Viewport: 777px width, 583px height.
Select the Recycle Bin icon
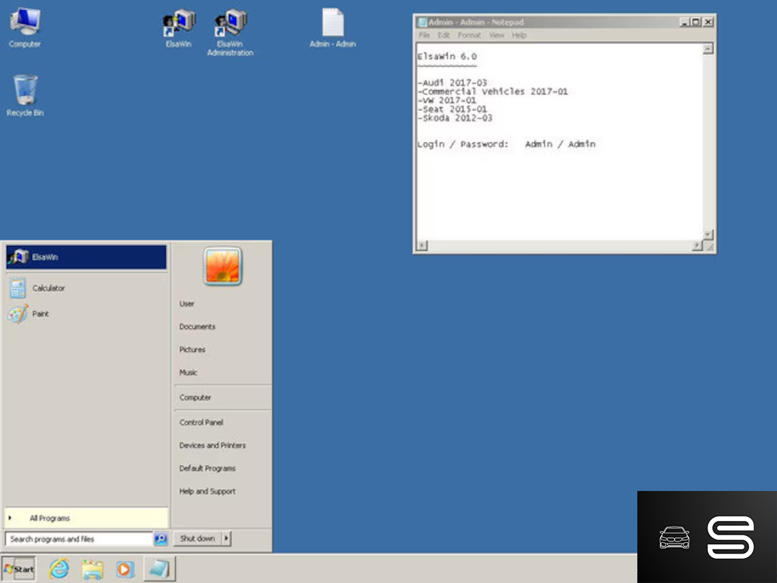pos(25,93)
